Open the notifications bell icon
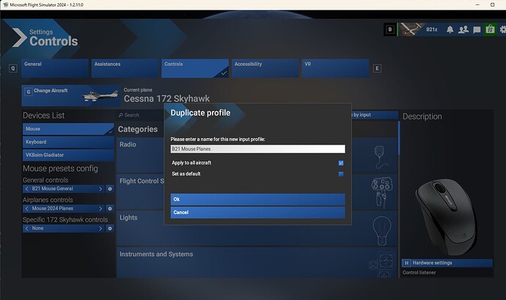The height and width of the screenshot is (300, 506). coord(450,30)
